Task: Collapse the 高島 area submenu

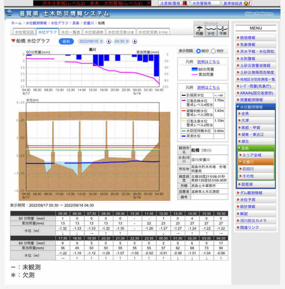Action: pyautogui.click(x=255, y=148)
